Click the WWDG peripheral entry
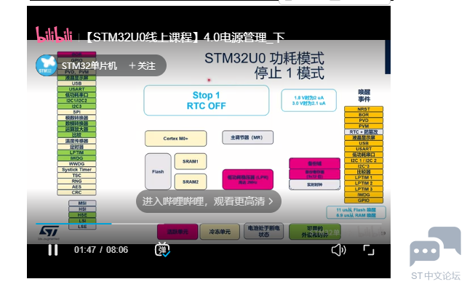Screen dimensions: 467x287 [76, 164]
